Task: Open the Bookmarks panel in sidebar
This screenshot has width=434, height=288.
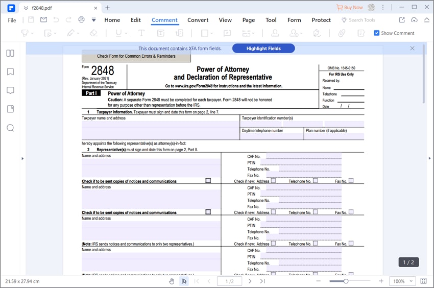Action: [x=10, y=71]
